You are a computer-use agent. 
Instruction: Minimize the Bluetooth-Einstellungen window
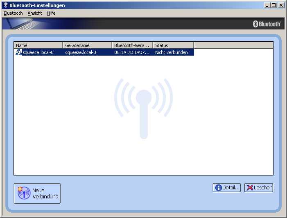click(x=267, y=5)
